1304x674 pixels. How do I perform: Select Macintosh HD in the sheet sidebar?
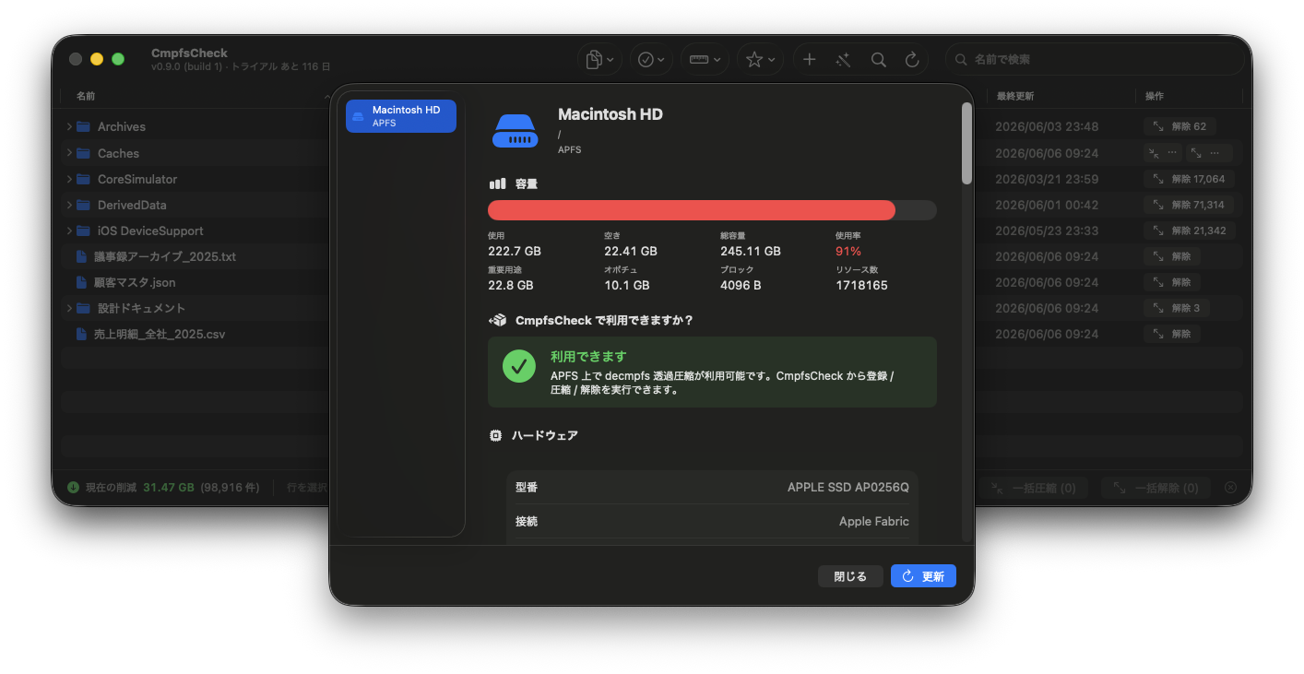tap(401, 116)
